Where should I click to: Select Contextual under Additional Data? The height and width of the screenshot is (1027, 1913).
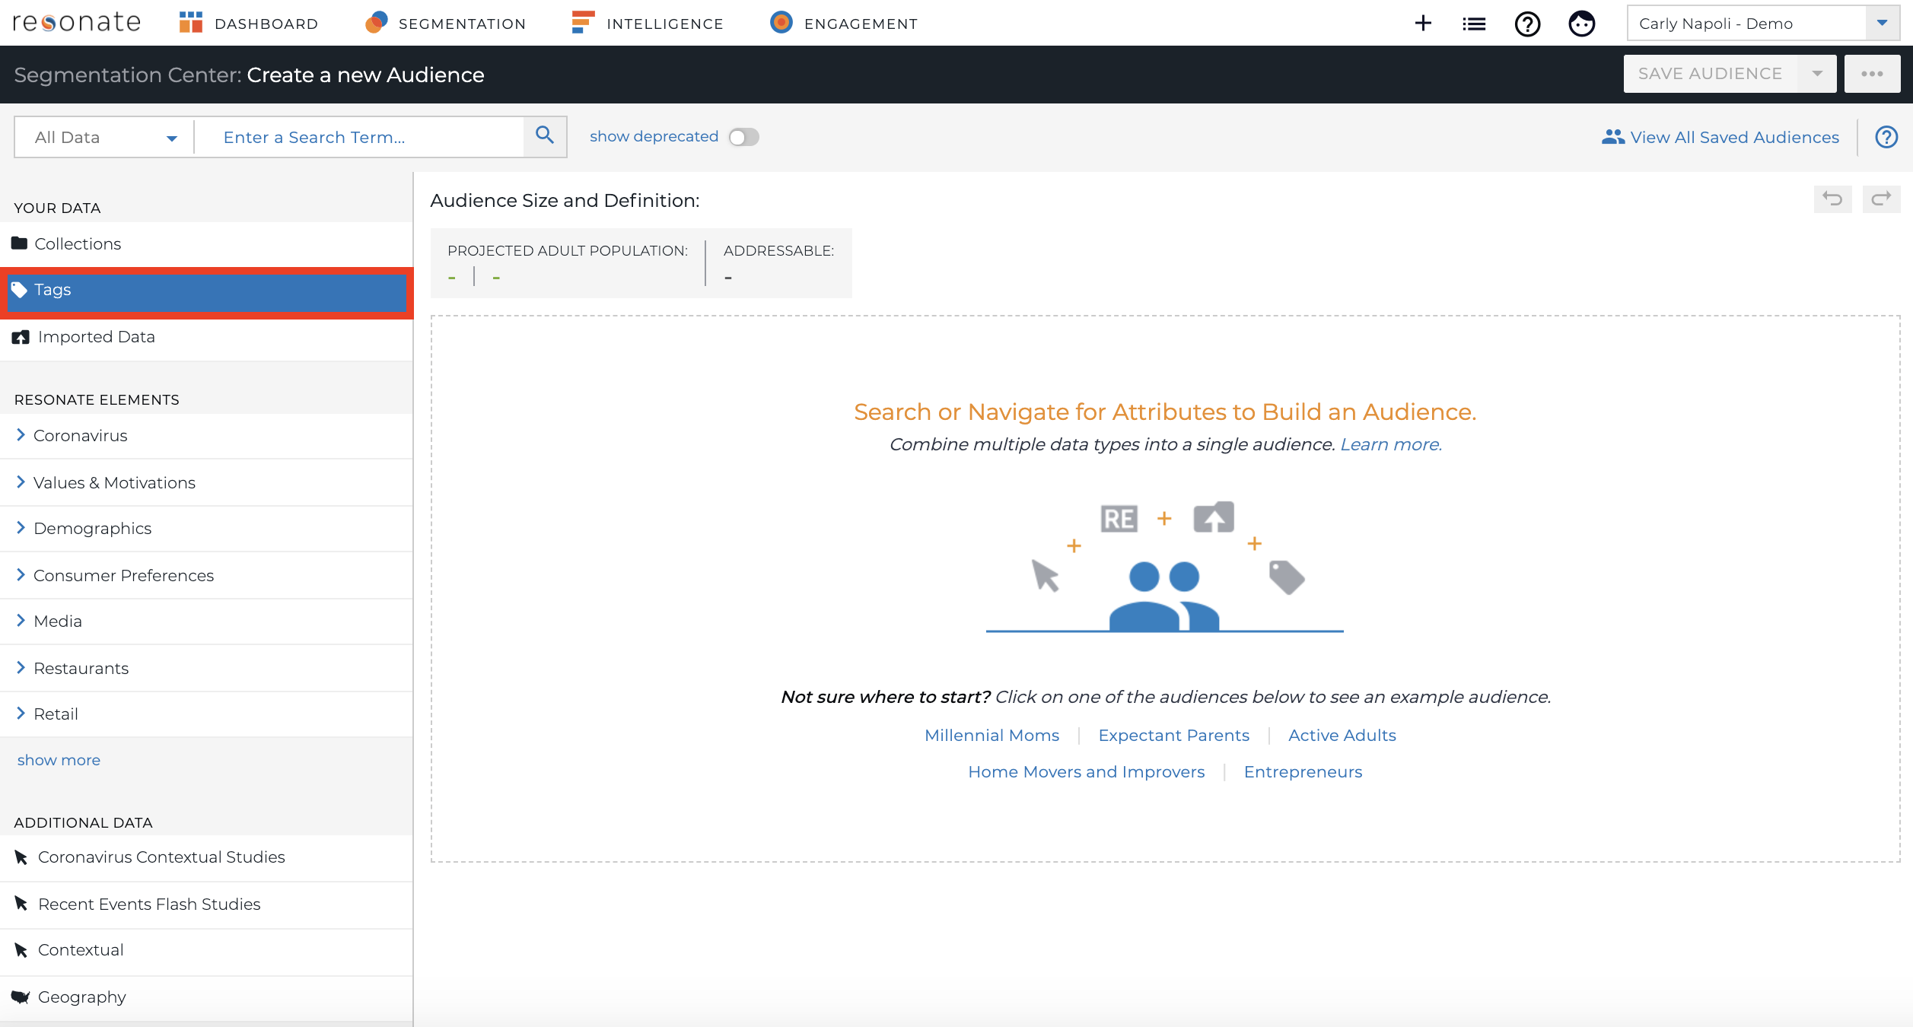[206, 950]
